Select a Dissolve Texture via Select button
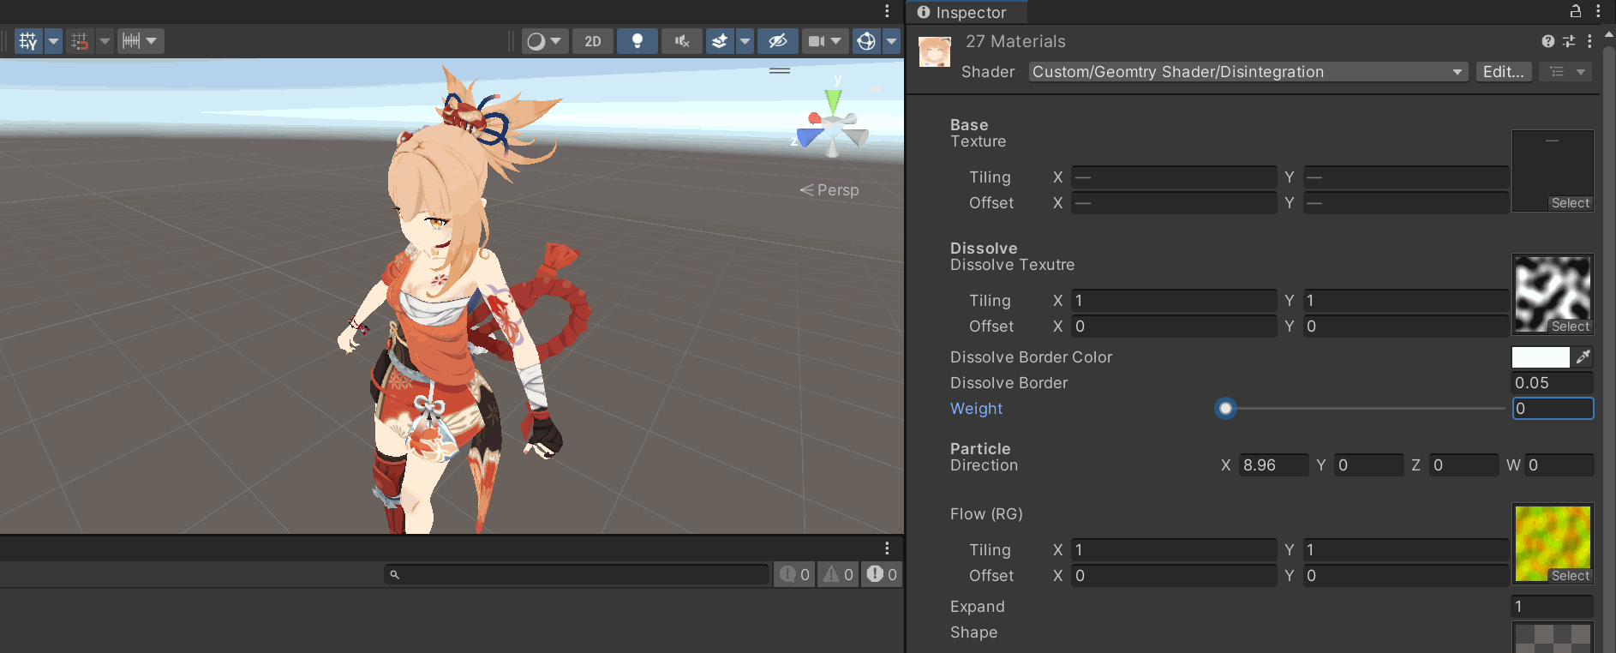The height and width of the screenshot is (653, 1616). point(1570,326)
